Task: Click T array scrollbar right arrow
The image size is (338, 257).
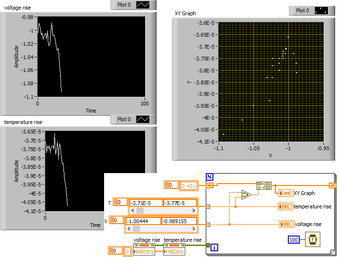Action: (x=193, y=210)
